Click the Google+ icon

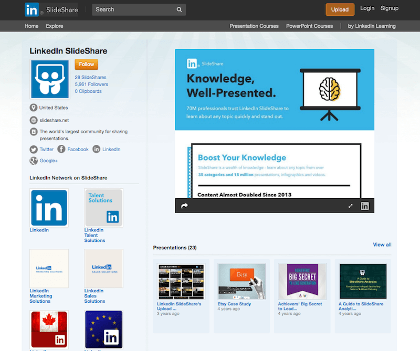click(34, 161)
